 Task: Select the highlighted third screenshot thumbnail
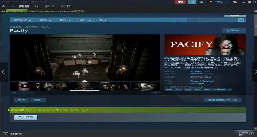point(84,86)
